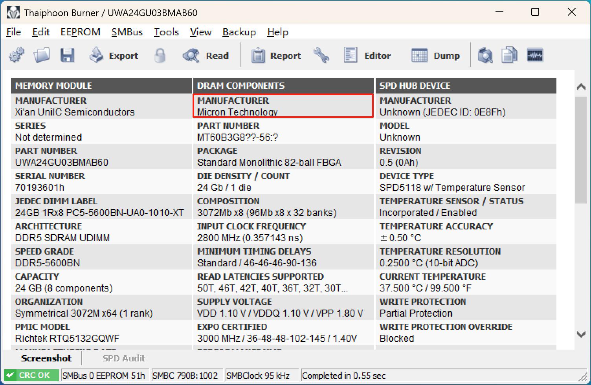The image size is (591, 385).
Task: Click JEDEC label 24GB 1Rx8 PC5-5600BN-UA0-1010-XT
Action: (99, 213)
